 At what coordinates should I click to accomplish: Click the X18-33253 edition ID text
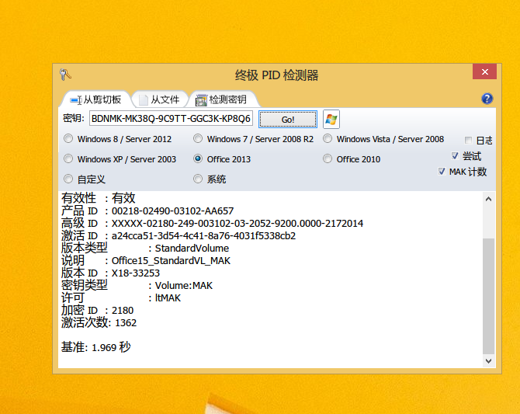pos(136,273)
